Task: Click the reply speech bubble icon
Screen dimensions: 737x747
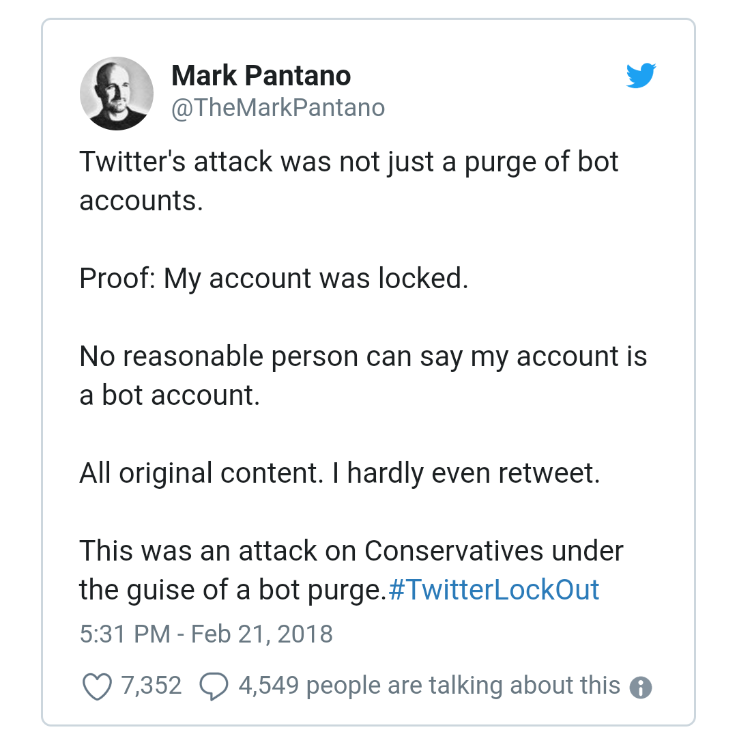Action: point(214,686)
